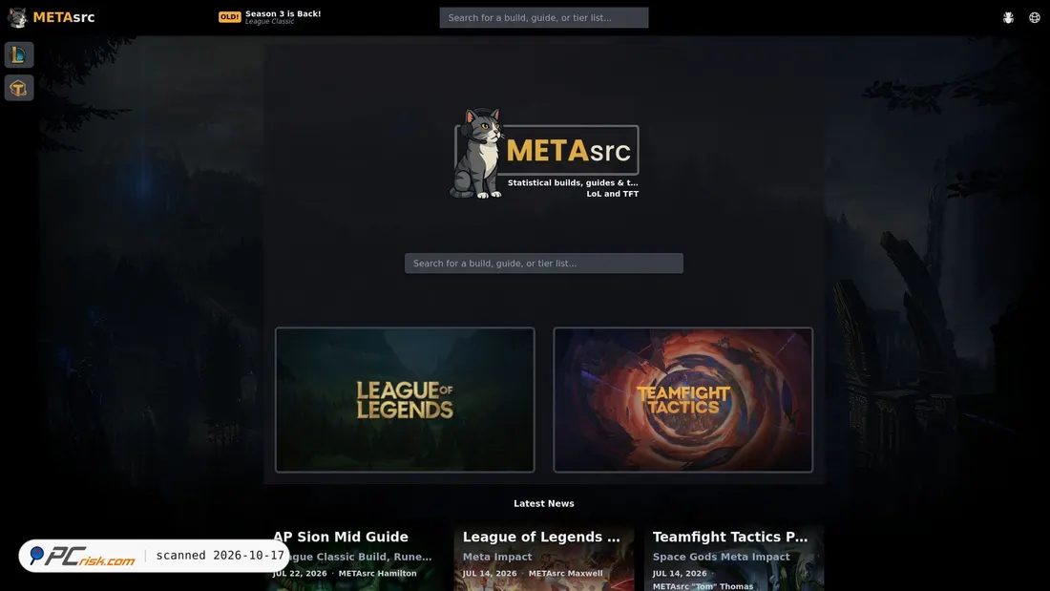Click the LoL and TFT tagline text
The image size is (1050, 591).
point(613,194)
